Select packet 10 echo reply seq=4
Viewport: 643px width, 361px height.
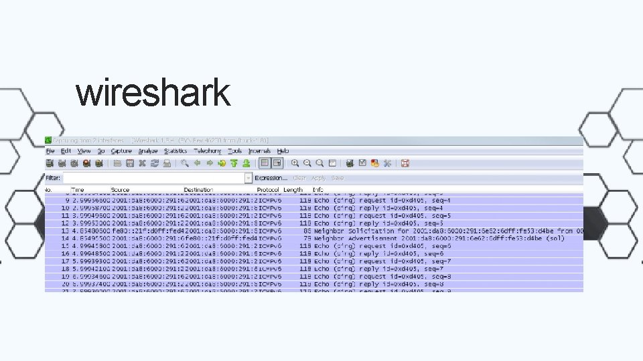314,209
